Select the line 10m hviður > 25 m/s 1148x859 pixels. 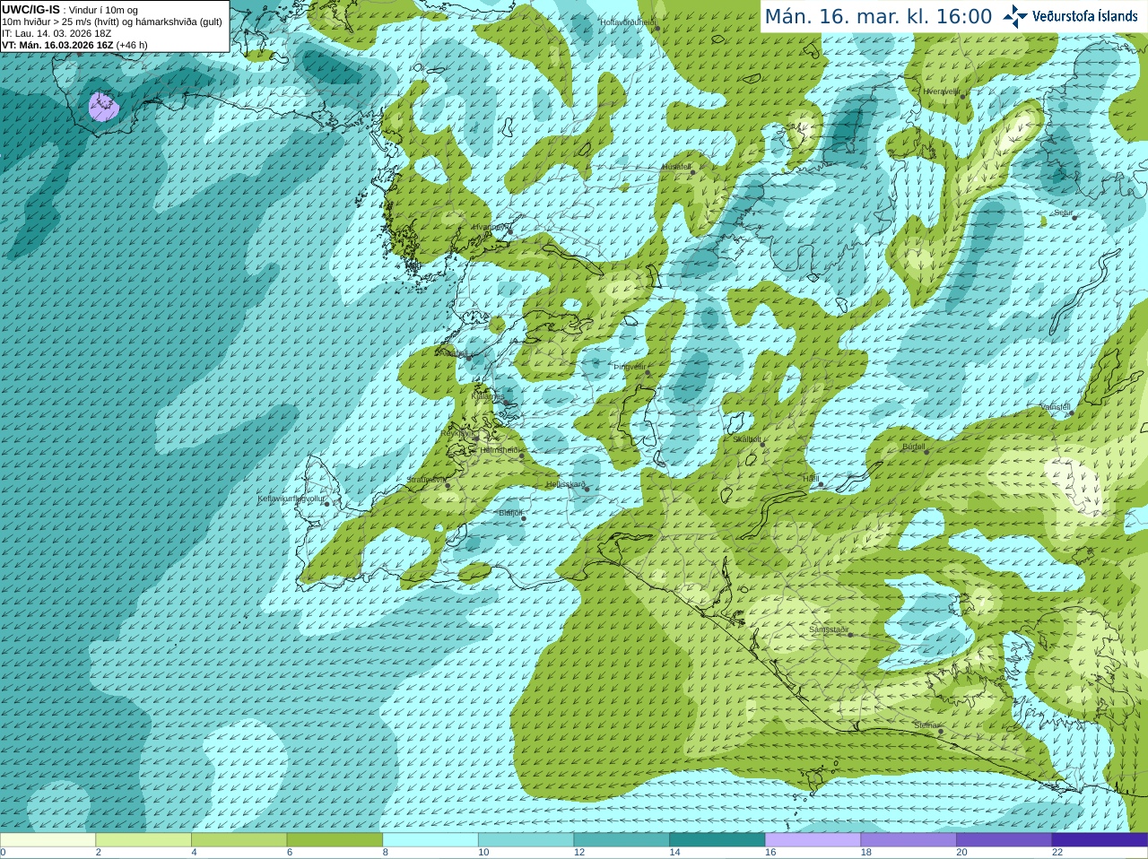pos(112,22)
